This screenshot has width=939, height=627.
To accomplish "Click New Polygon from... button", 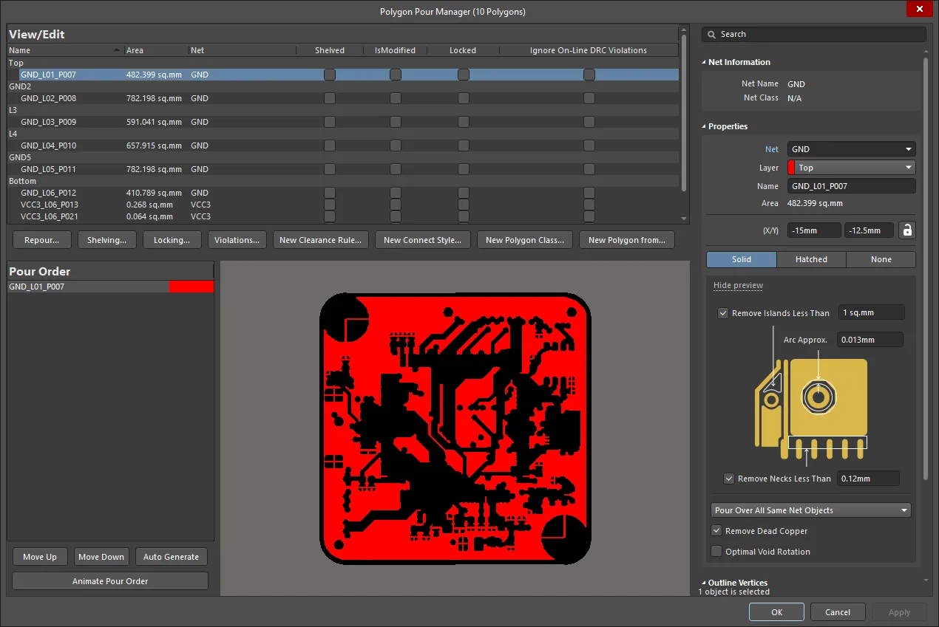I will click(627, 240).
